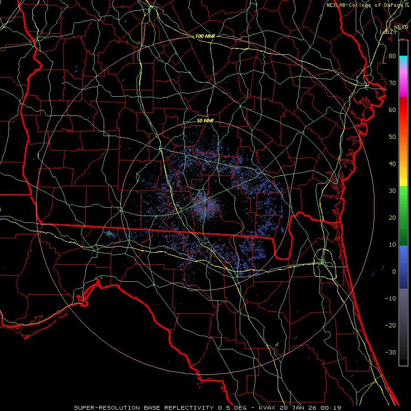This screenshot has width=411, height=411.
Task: Click the green segment of the color bar
Action: point(403,216)
